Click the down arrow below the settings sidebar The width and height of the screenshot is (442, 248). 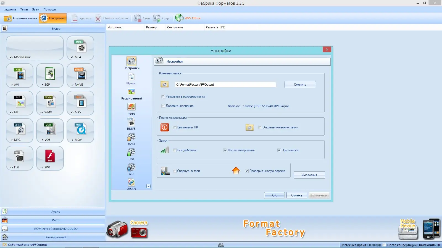point(148,186)
